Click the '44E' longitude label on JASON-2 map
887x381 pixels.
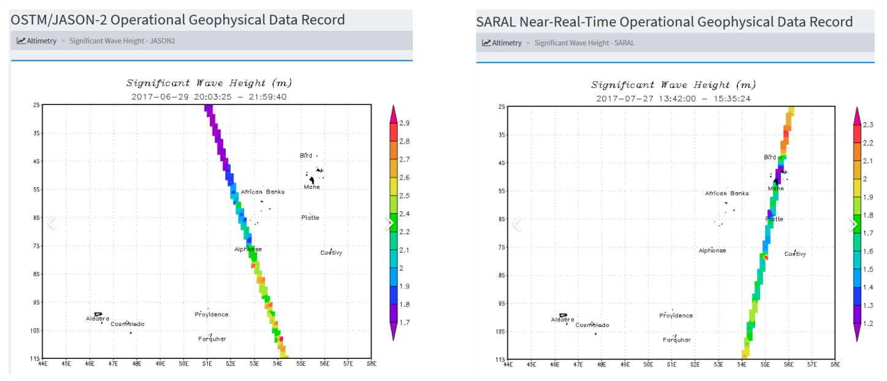(x=43, y=363)
